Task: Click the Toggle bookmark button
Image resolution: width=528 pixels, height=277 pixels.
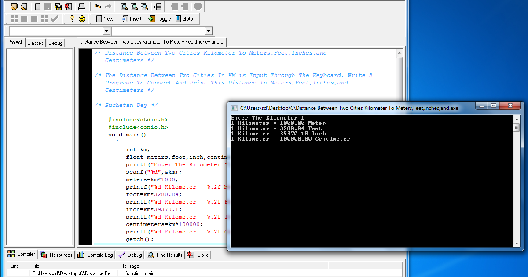Action: tap(159, 18)
